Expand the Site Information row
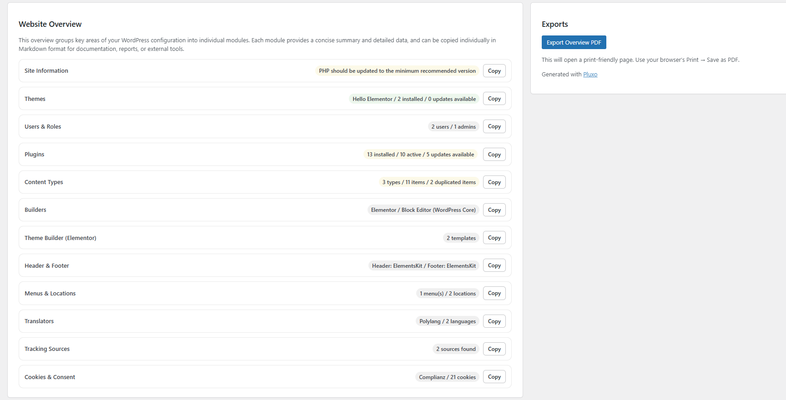 point(46,71)
